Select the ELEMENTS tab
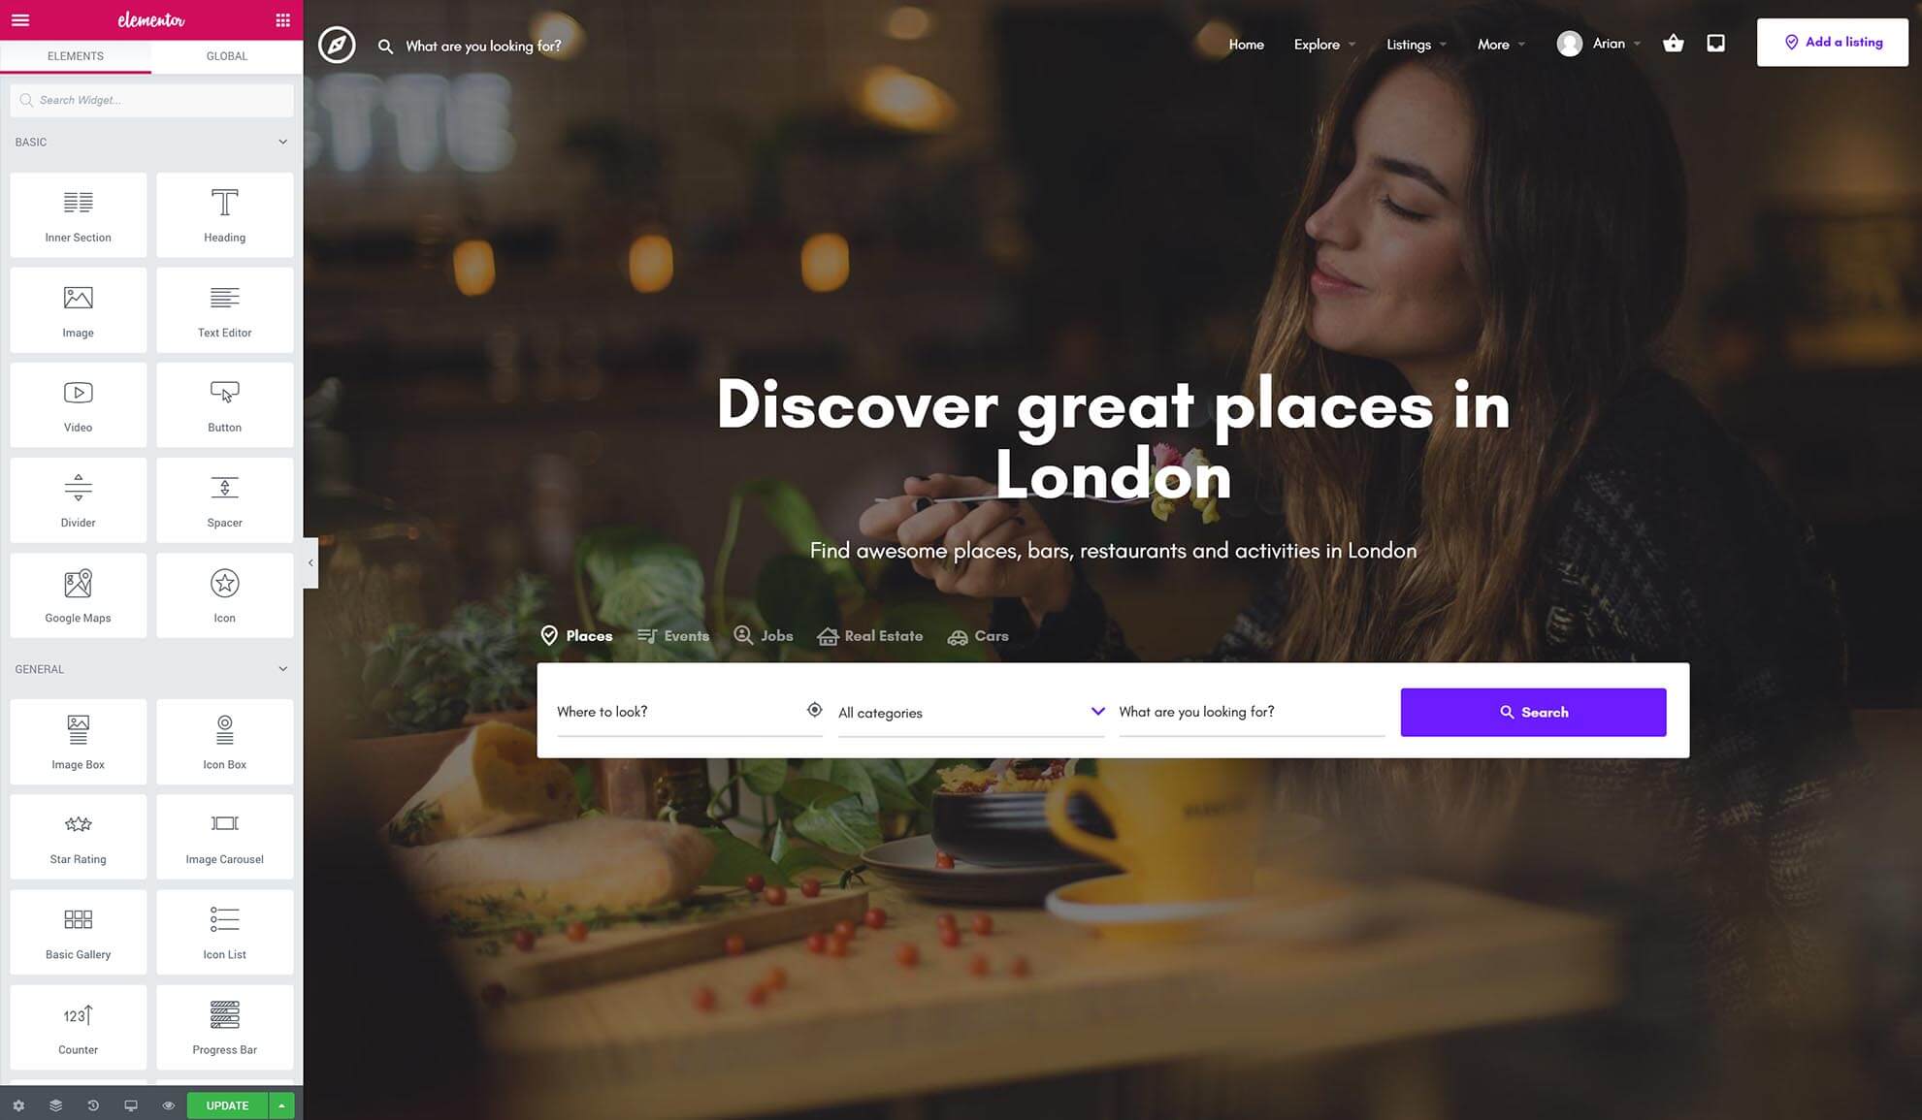The image size is (1922, 1120). click(x=75, y=54)
